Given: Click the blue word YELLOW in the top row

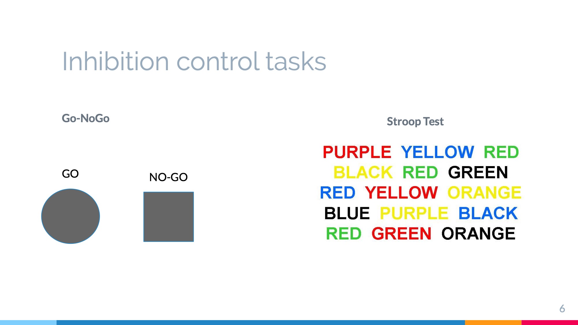Looking at the screenshot, I should click(x=438, y=152).
